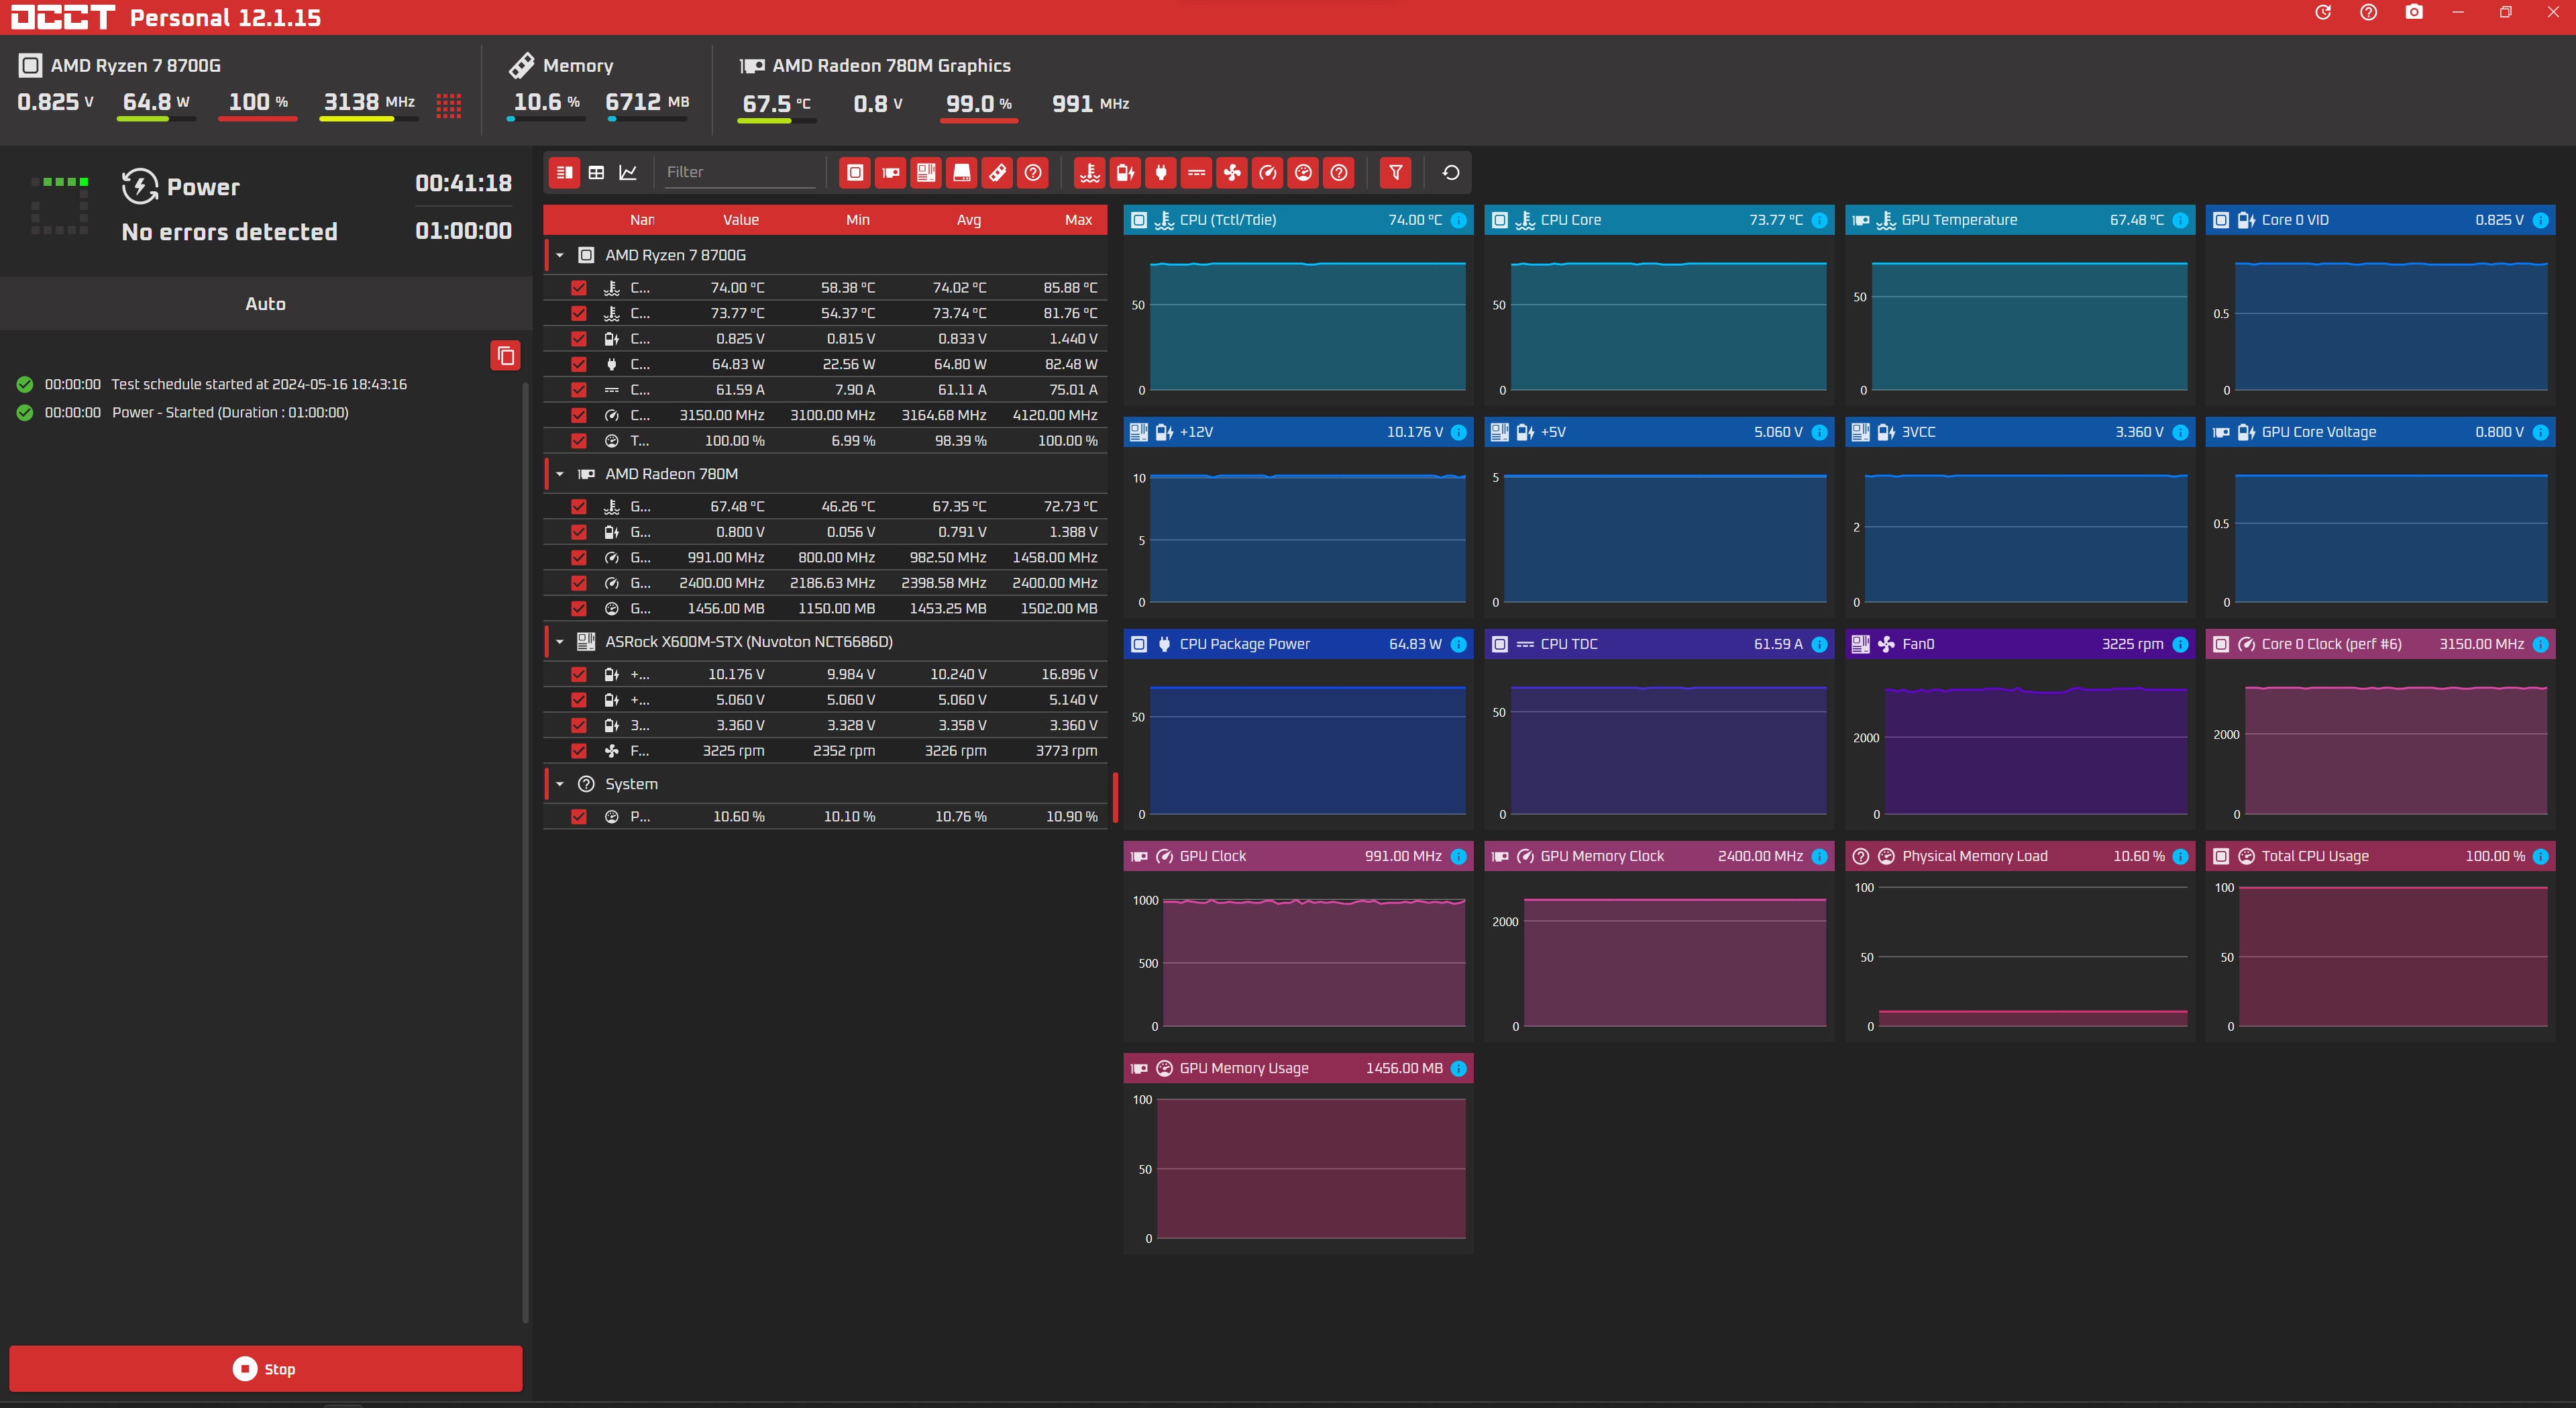Open the CPU Package Power graph header
Viewport: 2576px width, 1408px height.
(x=1298, y=644)
